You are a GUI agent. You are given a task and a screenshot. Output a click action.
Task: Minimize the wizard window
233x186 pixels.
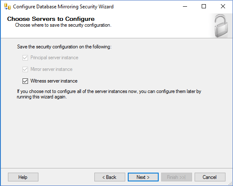point(185,6)
